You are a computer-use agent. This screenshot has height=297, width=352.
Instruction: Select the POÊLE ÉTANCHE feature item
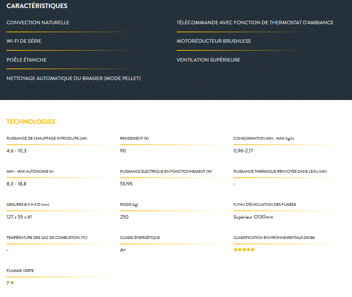(27, 60)
